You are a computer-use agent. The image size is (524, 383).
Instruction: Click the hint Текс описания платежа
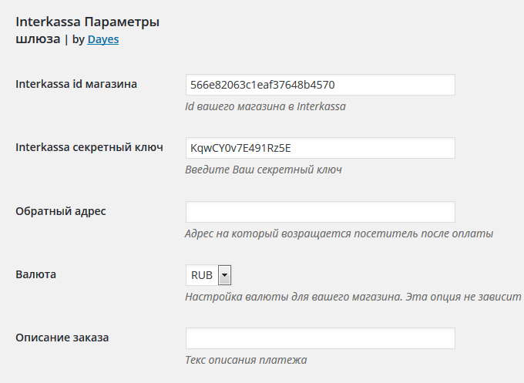tap(246, 360)
